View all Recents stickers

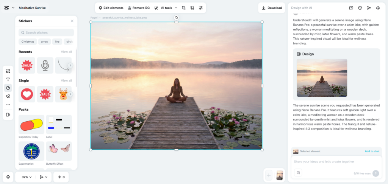(x=66, y=52)
